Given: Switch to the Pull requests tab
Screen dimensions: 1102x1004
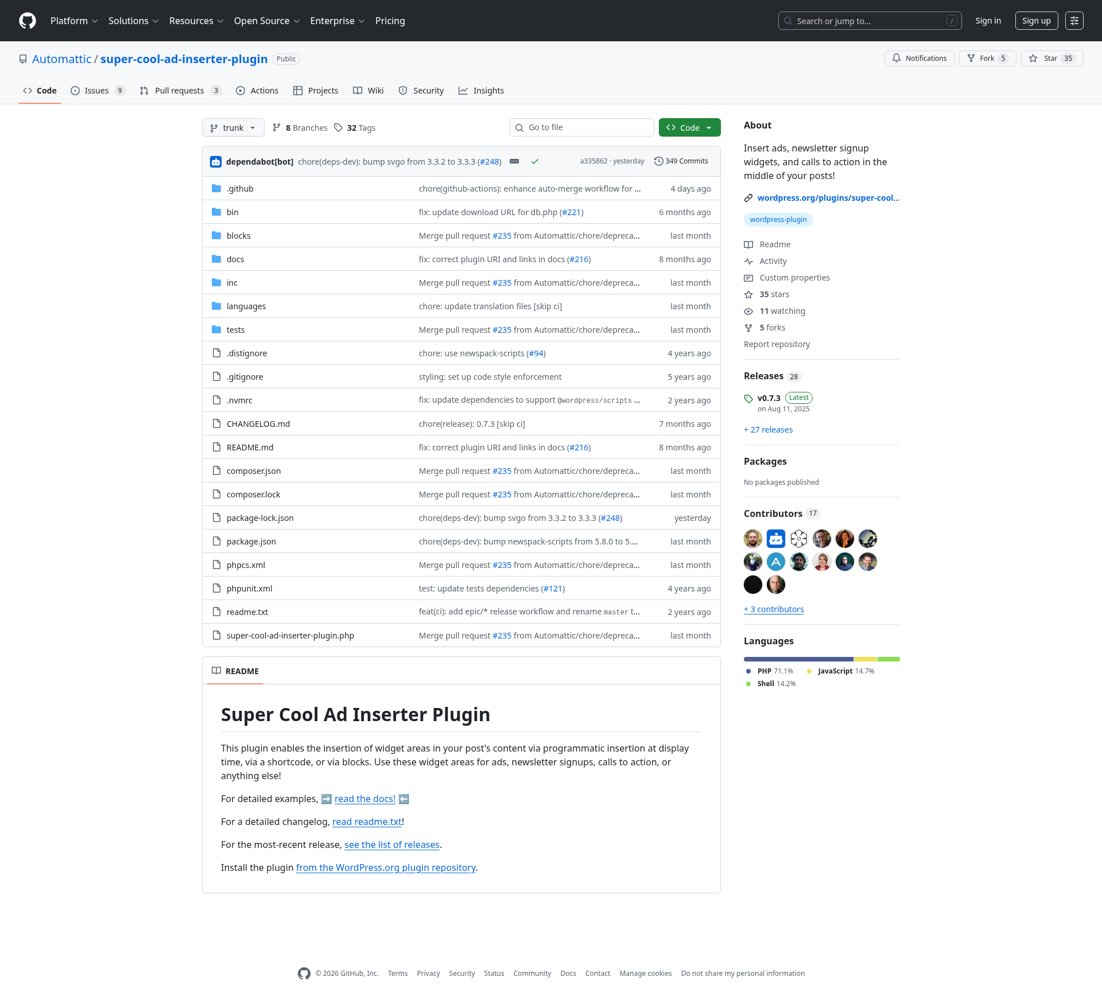Looking at the screenshot, I should pyautogui.click(x=180, y=91).
